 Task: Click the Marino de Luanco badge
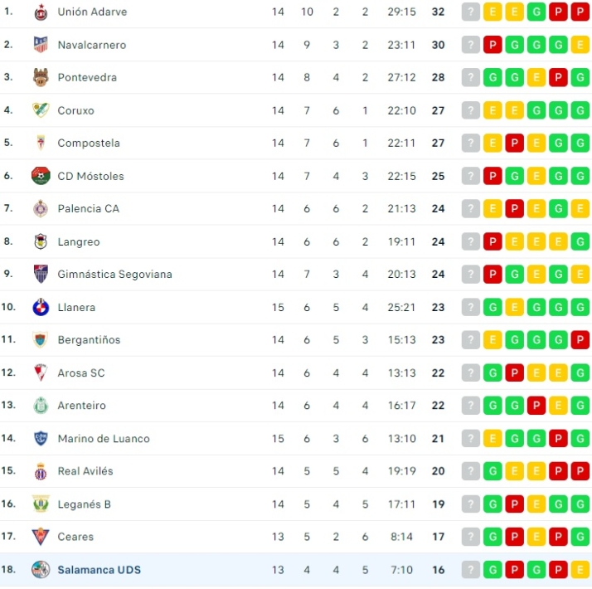(41, 438)
